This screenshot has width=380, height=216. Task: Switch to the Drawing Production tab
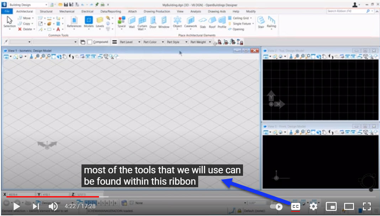click(157, 11)
